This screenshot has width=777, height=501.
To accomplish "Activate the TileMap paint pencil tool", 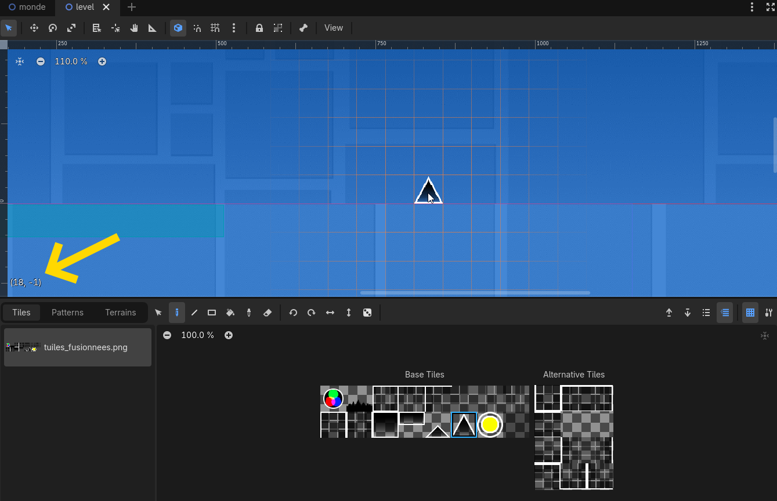I will click(x=177, y=313).
